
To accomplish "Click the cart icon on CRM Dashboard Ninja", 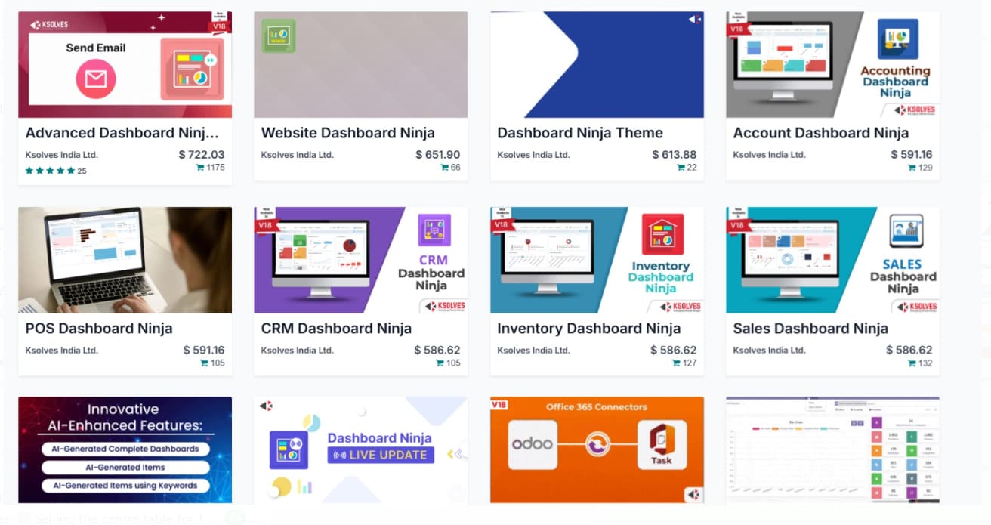I will [x=440, y=363].
